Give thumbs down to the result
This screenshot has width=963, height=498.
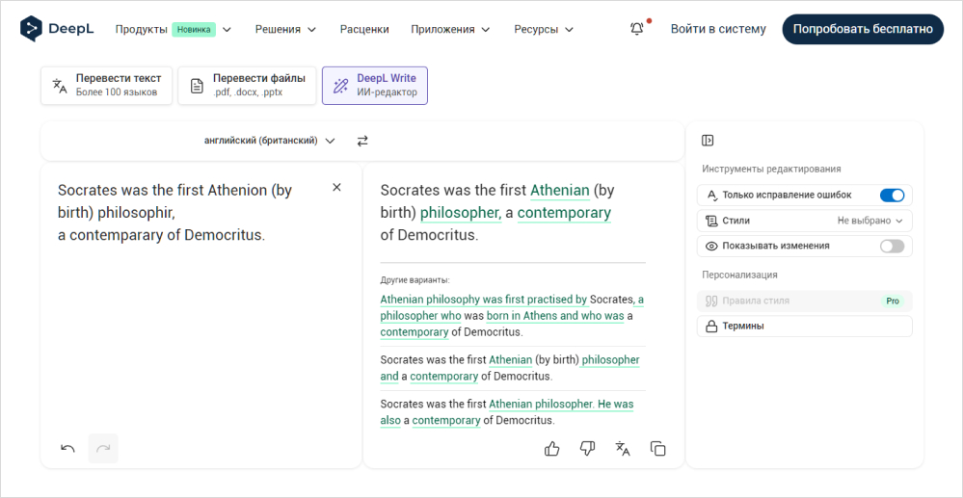coord(587,448)
